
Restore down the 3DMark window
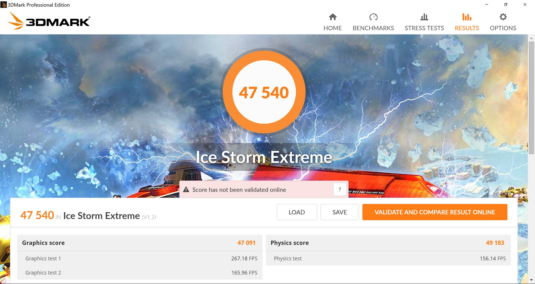pyautogui.click(x=505, y=4)
